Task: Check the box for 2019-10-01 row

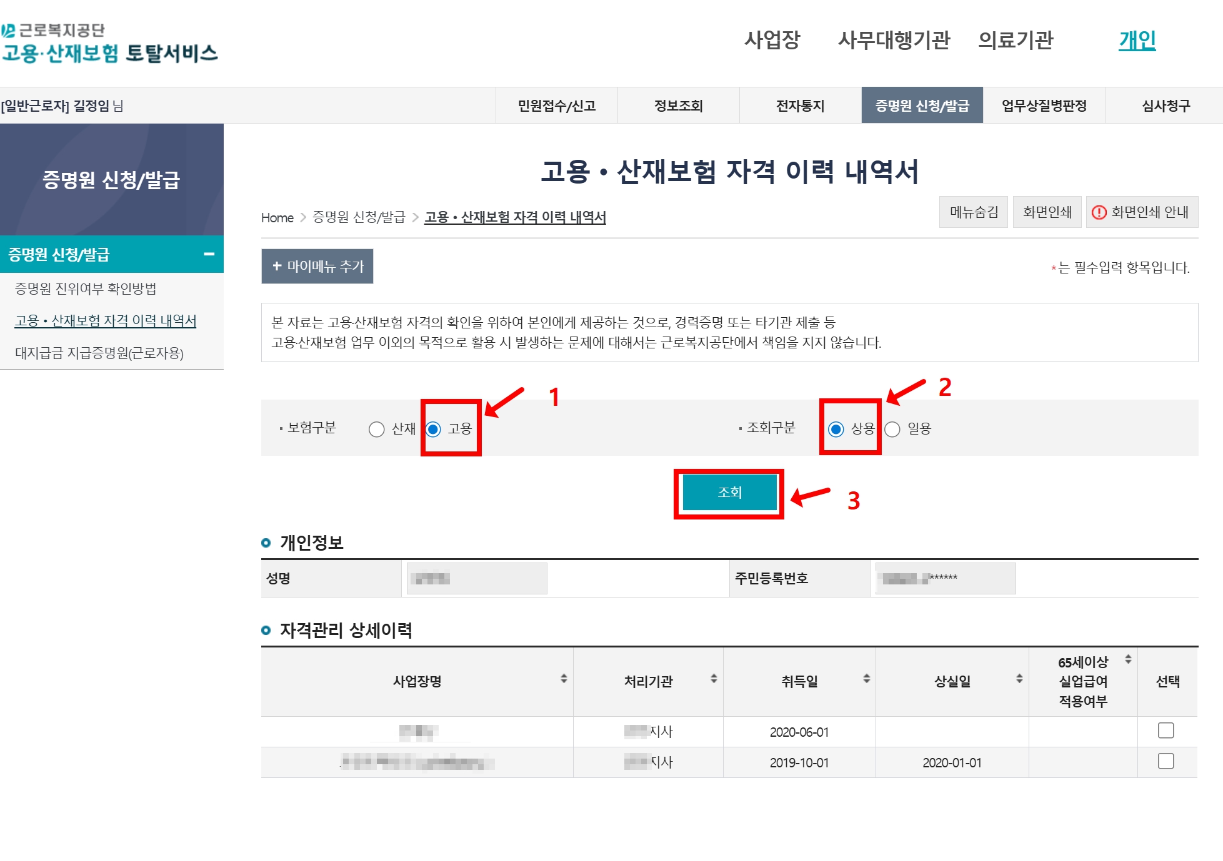Action: 1166,761
